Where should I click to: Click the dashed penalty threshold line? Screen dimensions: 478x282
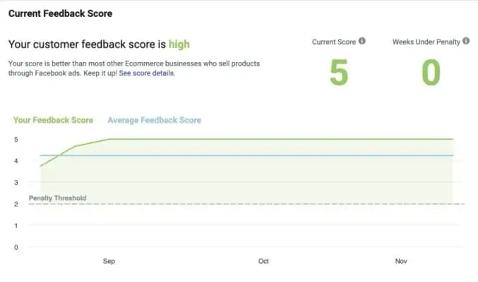point(282,204)
